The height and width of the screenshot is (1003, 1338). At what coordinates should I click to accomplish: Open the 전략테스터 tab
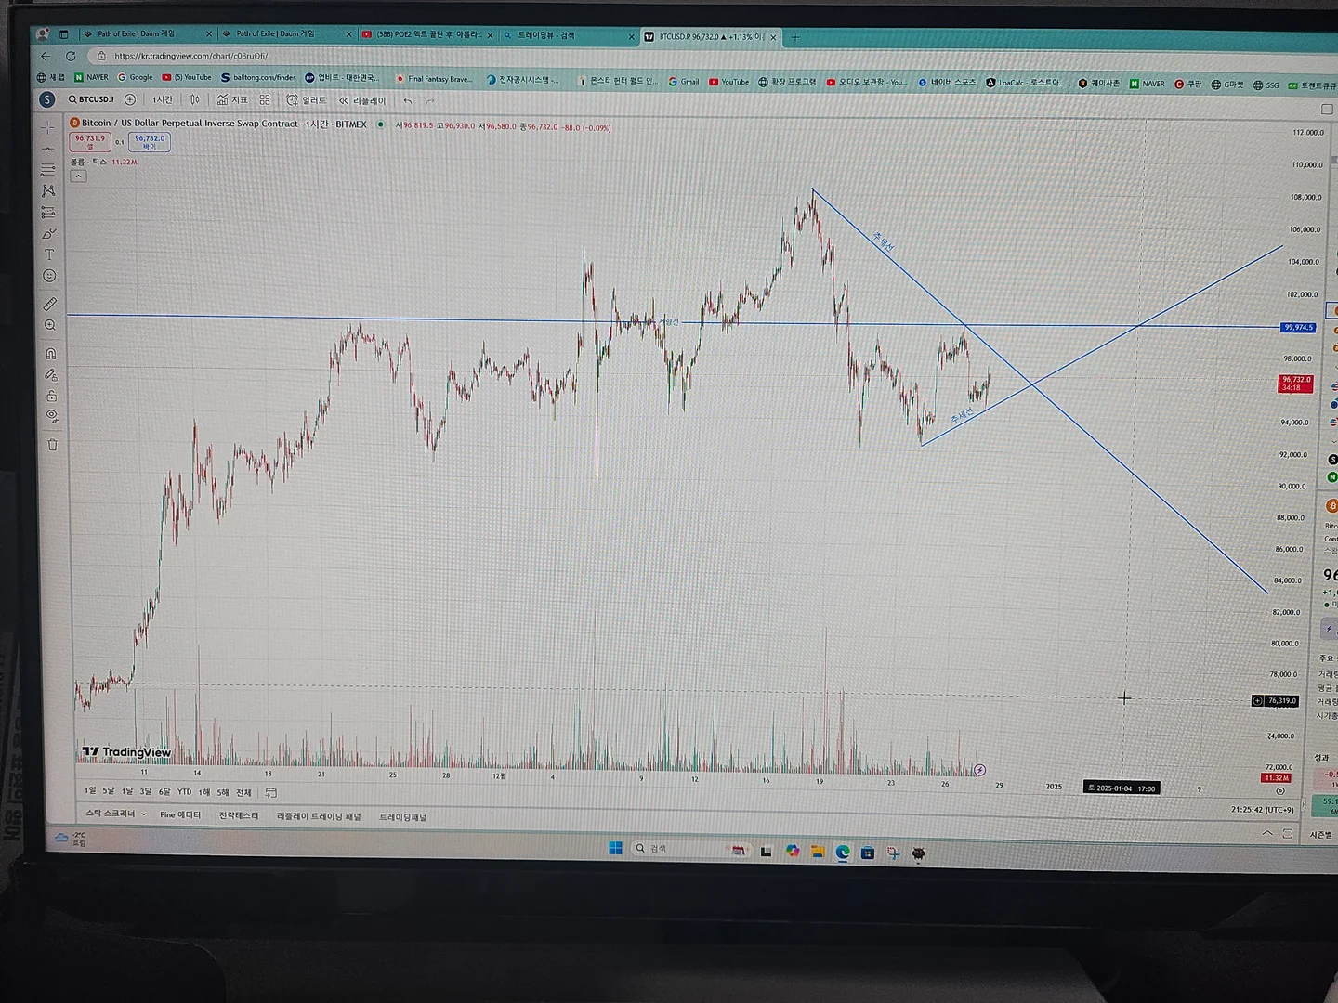(x=239, y=815)
